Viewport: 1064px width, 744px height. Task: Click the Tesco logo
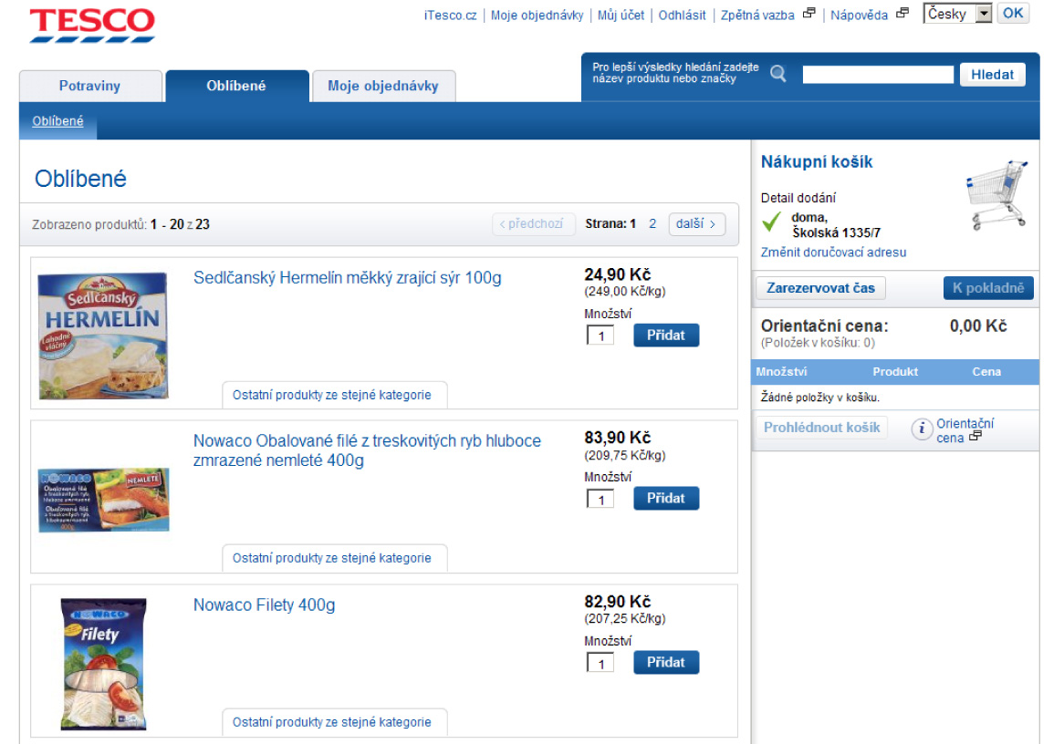click(92, 26)
